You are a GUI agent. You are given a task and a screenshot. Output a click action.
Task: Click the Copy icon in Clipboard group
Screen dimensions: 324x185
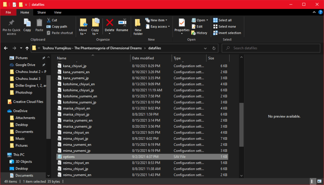[x=27, y=25]
